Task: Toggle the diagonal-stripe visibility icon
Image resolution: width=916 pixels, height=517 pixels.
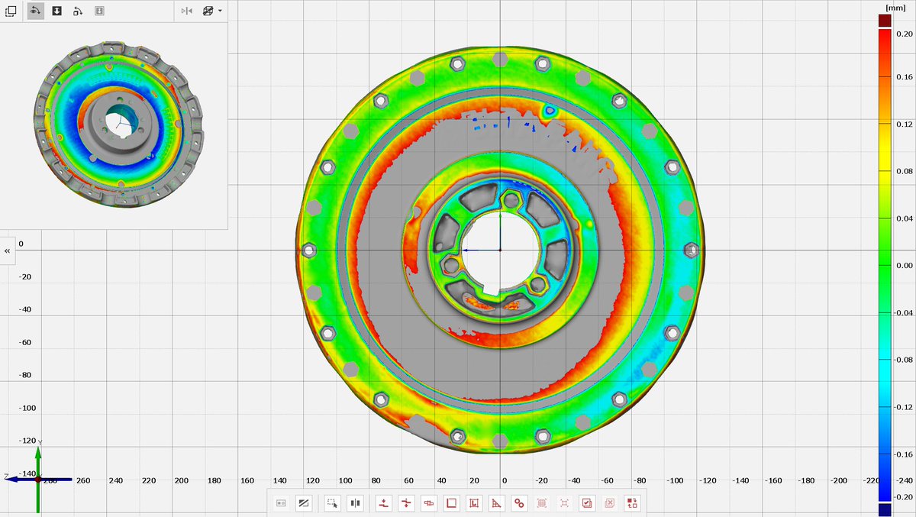Action: pos(303,503)
